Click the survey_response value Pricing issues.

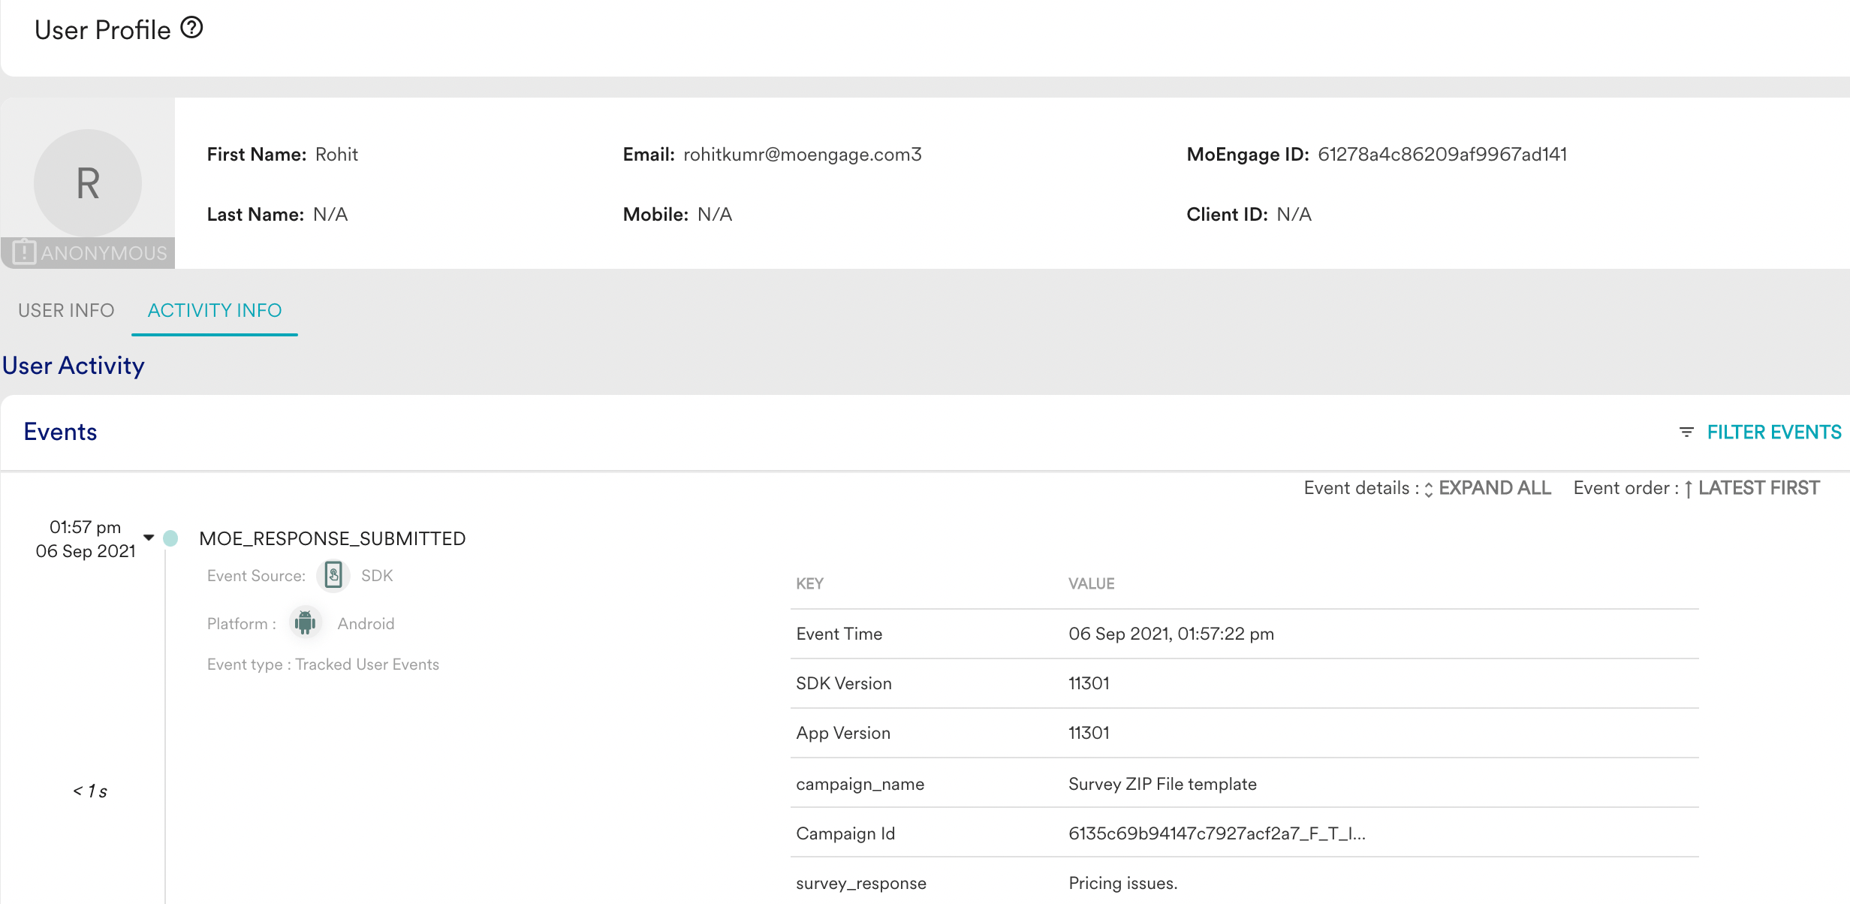(x=1122, y=883)
